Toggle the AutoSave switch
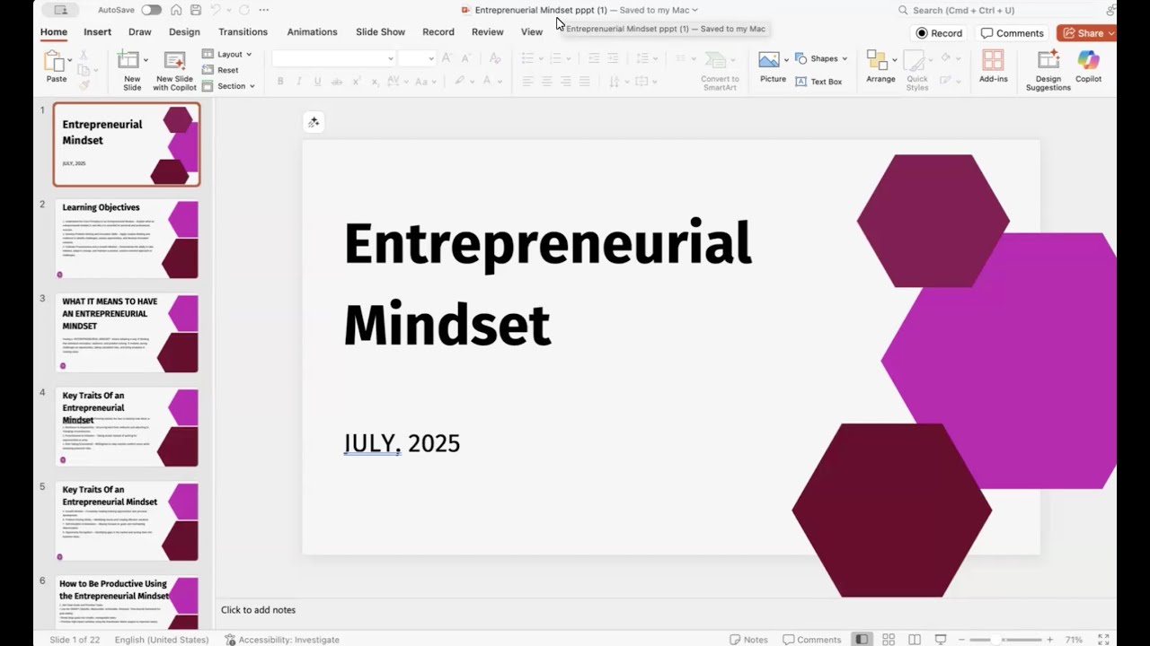 151,10
